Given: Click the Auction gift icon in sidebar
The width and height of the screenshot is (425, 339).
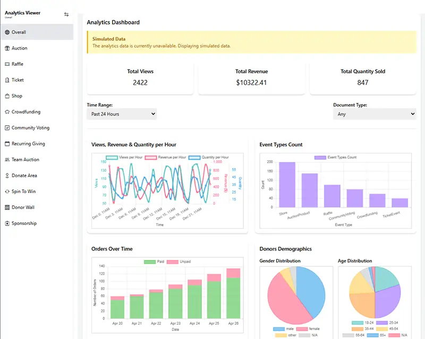Looking at the screenshot, I should 7,48.
